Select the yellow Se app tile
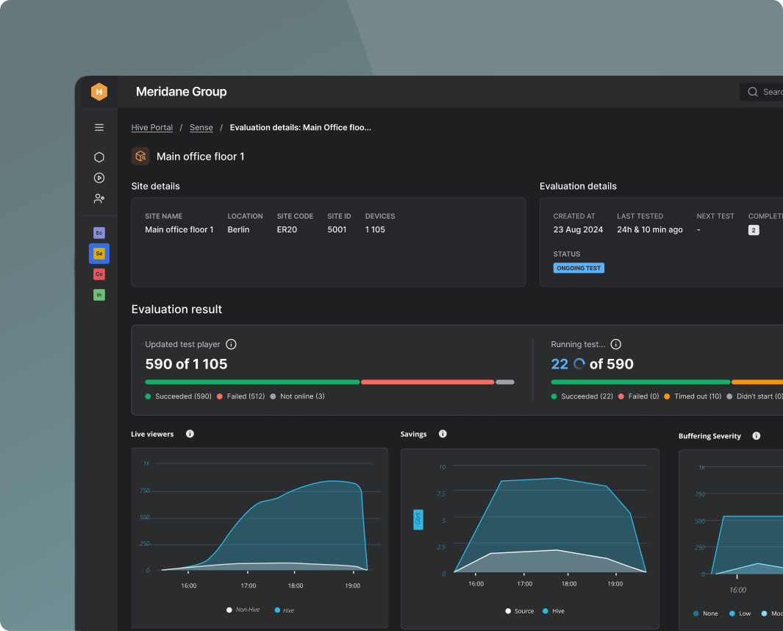 [x=99, y=253]
